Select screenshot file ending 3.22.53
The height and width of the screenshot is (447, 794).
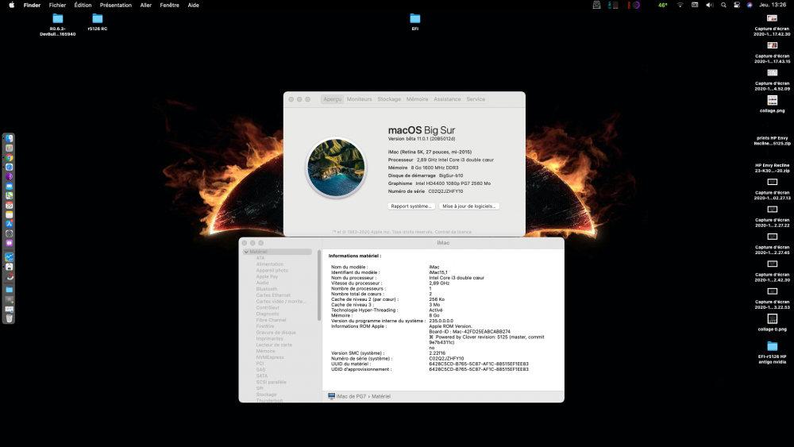pyautogui.click(x=772, y=299)
